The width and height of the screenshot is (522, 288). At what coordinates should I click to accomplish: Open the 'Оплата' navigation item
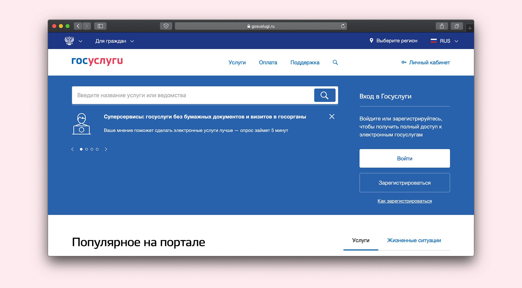(268, 63)
